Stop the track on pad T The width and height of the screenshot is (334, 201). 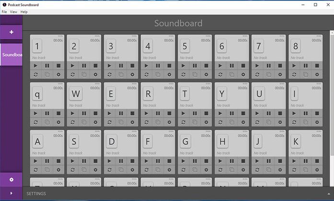coord(206,113)
